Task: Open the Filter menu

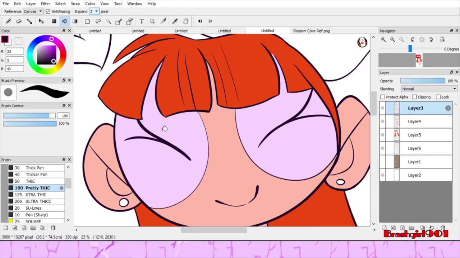Action: click(45, 4)
